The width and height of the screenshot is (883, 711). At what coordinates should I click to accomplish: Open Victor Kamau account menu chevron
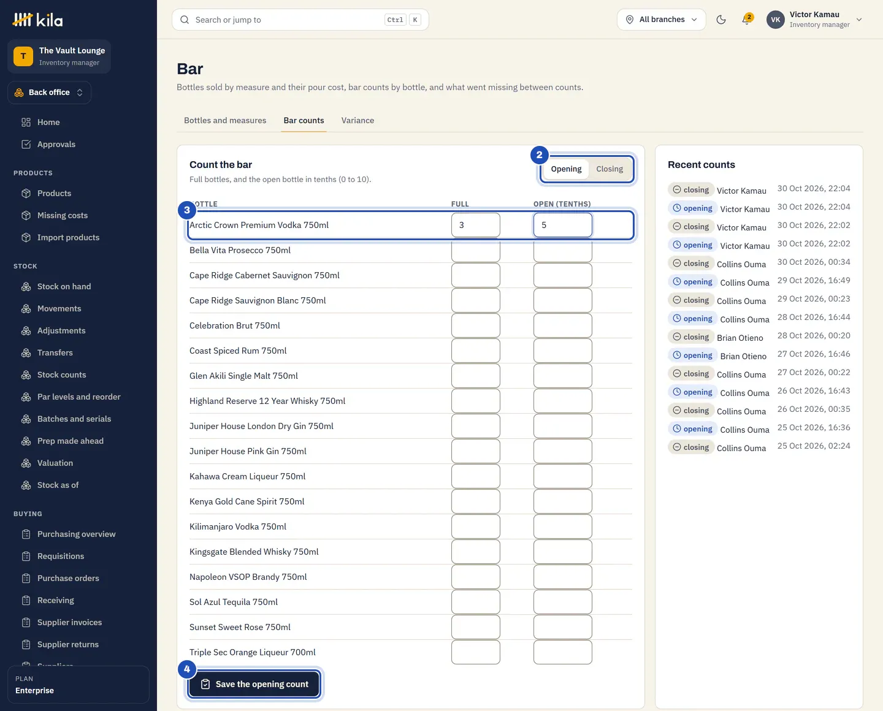[x=859, y=20]
